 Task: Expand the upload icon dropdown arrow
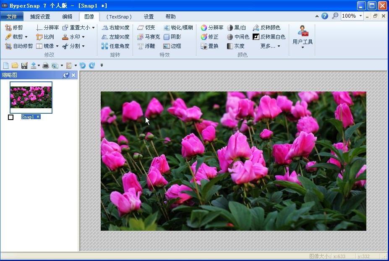tap(39, 65)
